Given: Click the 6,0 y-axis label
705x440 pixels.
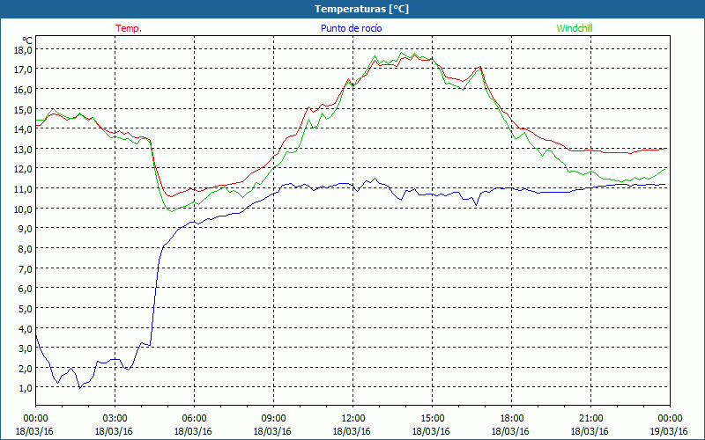Looking at the screenshot, I should pyautogui.click(x=25, y=289).
